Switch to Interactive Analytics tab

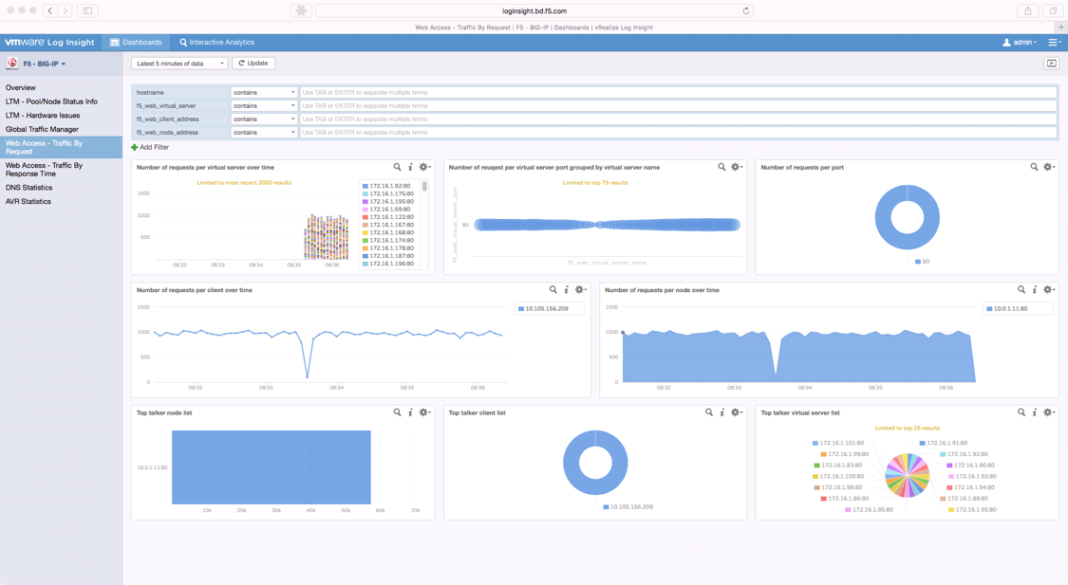(x=216, y=42)
